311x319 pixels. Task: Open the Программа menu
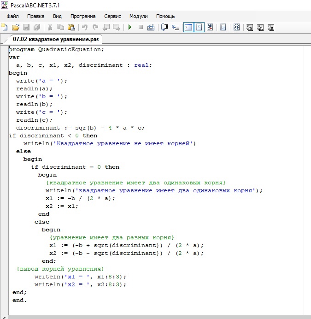(83, 16)
